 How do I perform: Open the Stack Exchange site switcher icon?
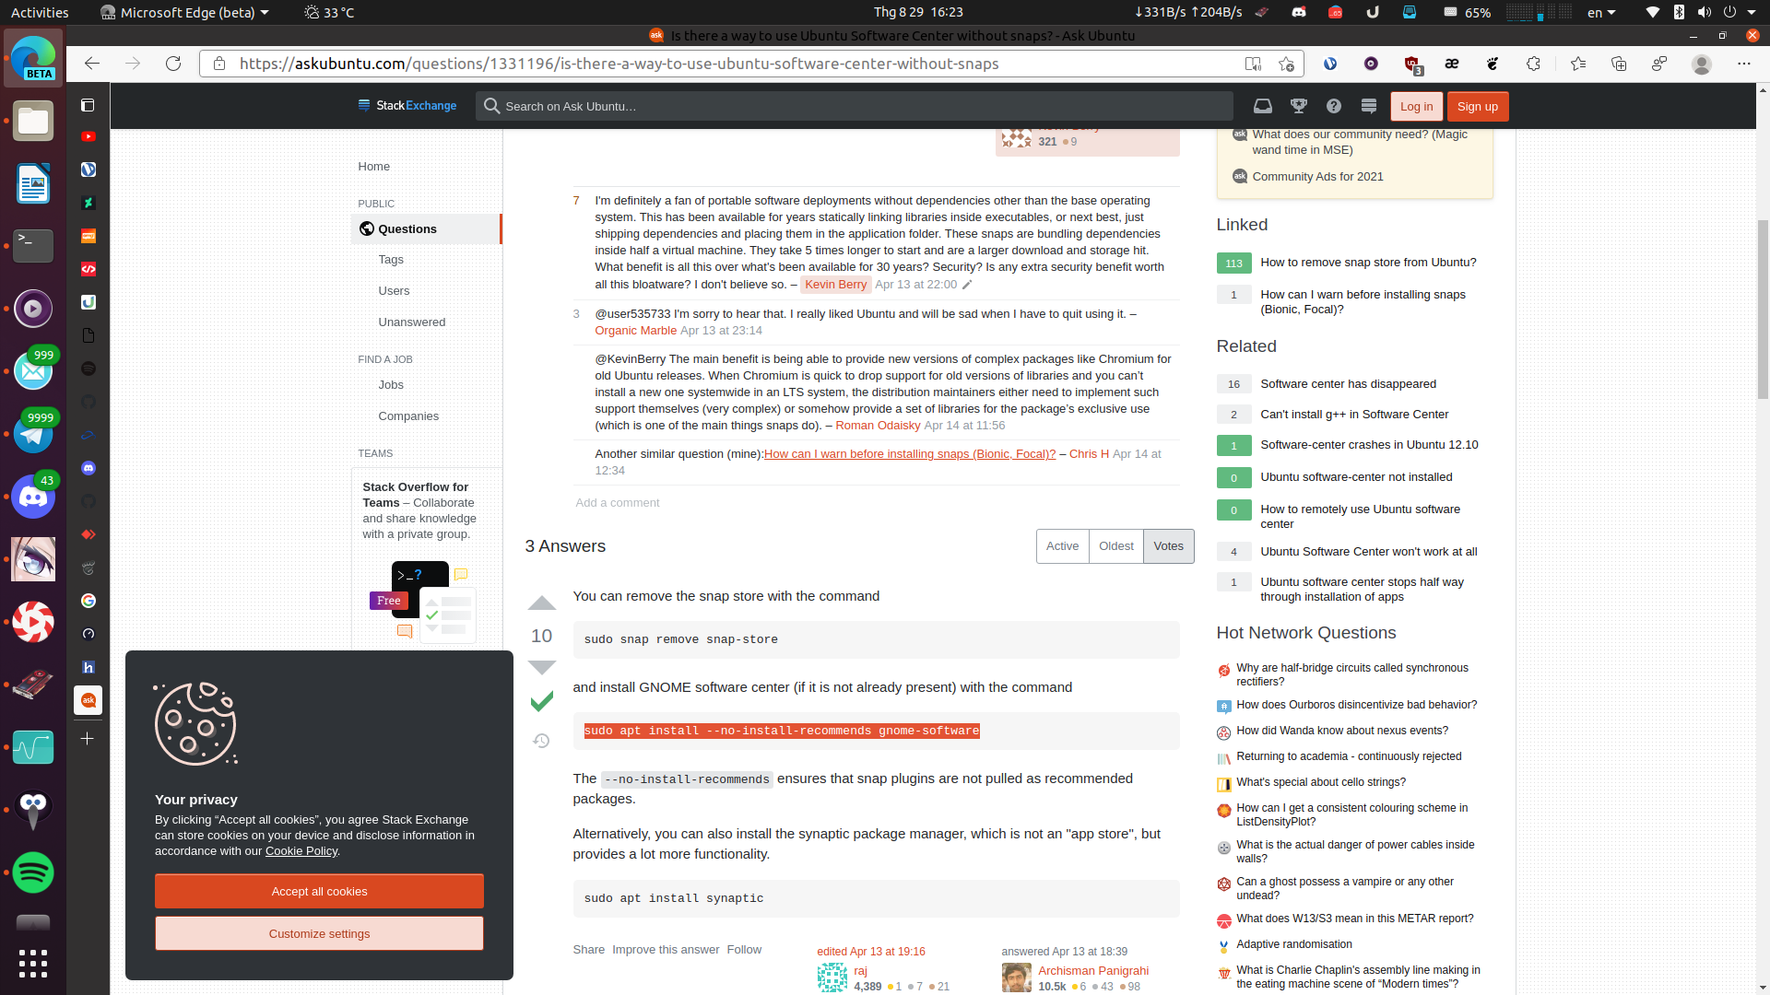pos(1369,106)
